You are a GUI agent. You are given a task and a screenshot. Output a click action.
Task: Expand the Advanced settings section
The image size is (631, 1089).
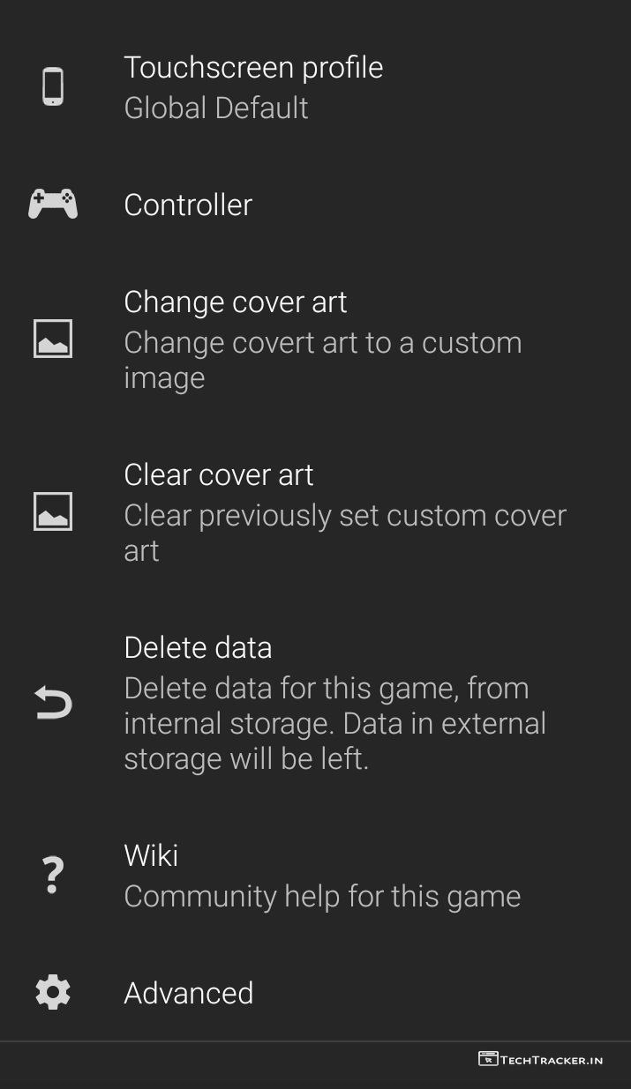(x=189, y=993)
